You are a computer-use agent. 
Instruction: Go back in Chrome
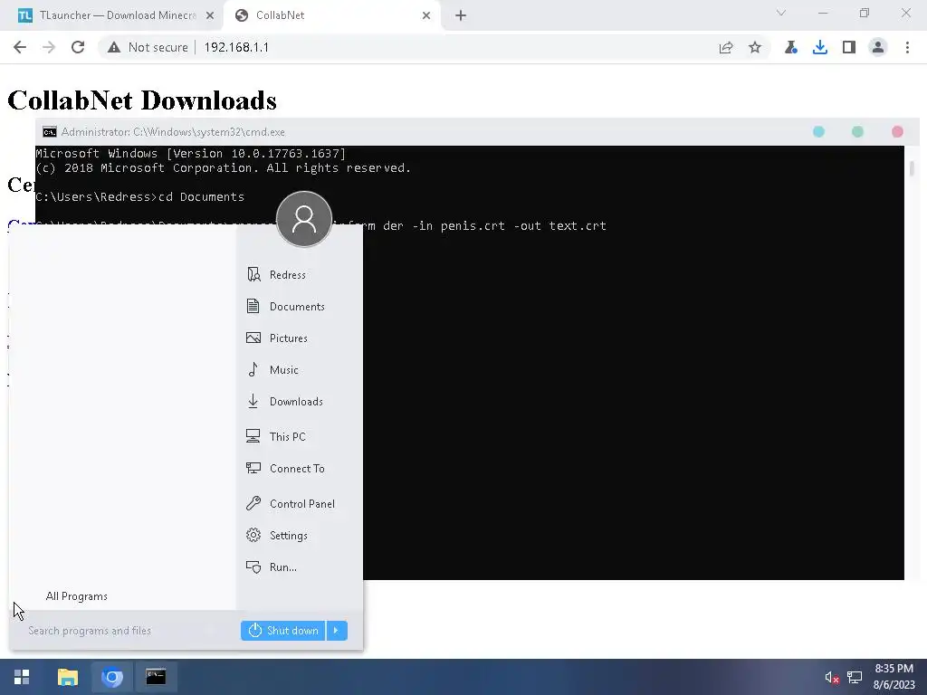click(x=20, y=47)
